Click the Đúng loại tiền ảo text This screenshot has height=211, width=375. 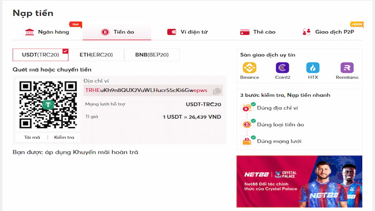click(x=280, y=124)
